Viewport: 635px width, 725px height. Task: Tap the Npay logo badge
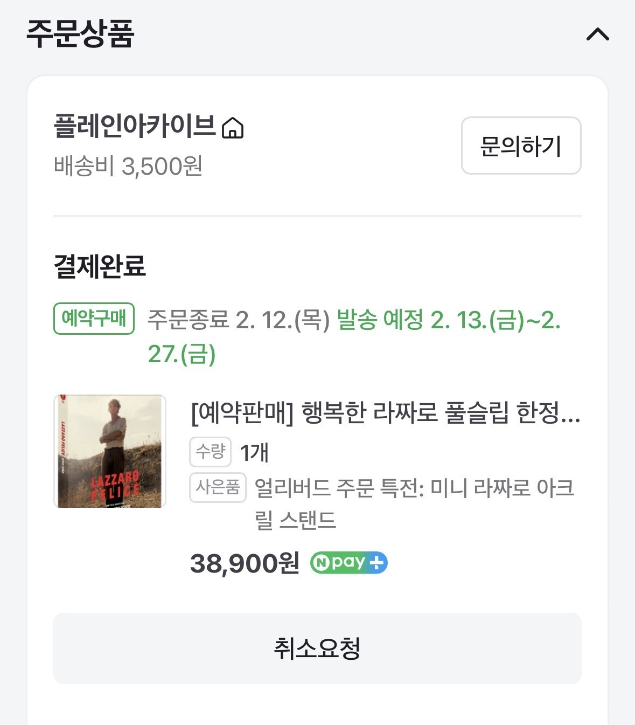coord(339,563)
